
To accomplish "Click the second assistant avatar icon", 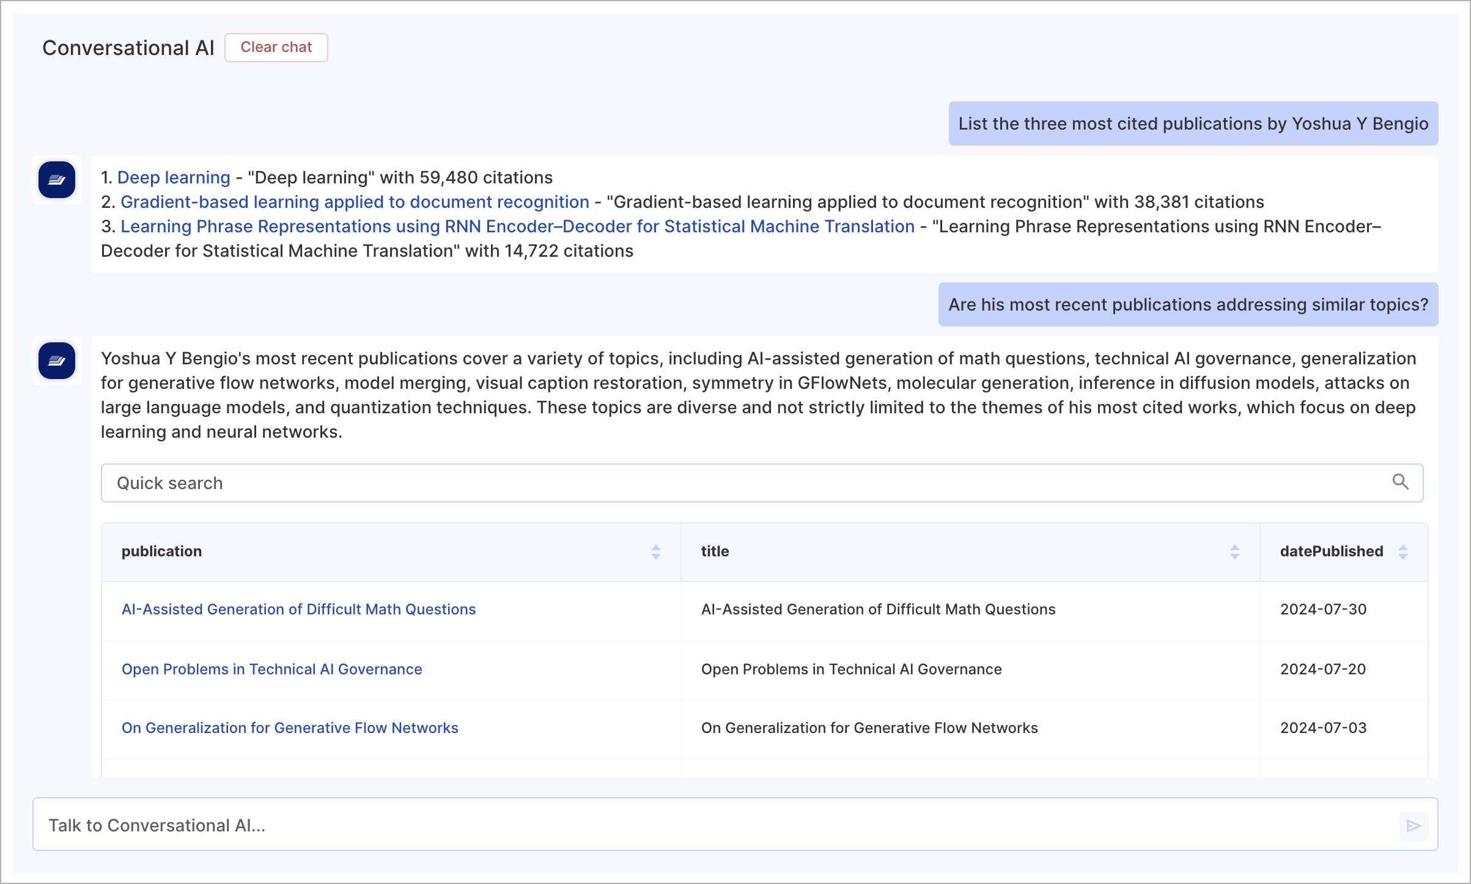I will click(57, 361).
